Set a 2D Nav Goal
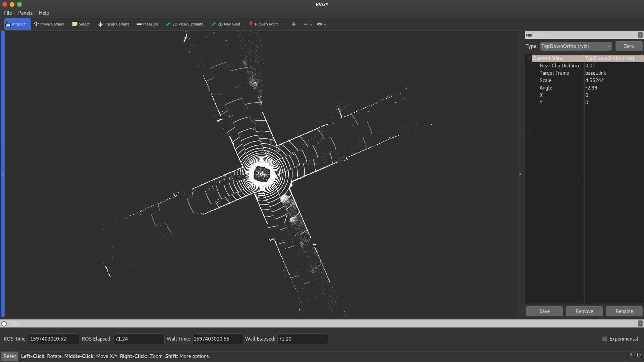Viewport: 644px width, 362px height. 225,24
